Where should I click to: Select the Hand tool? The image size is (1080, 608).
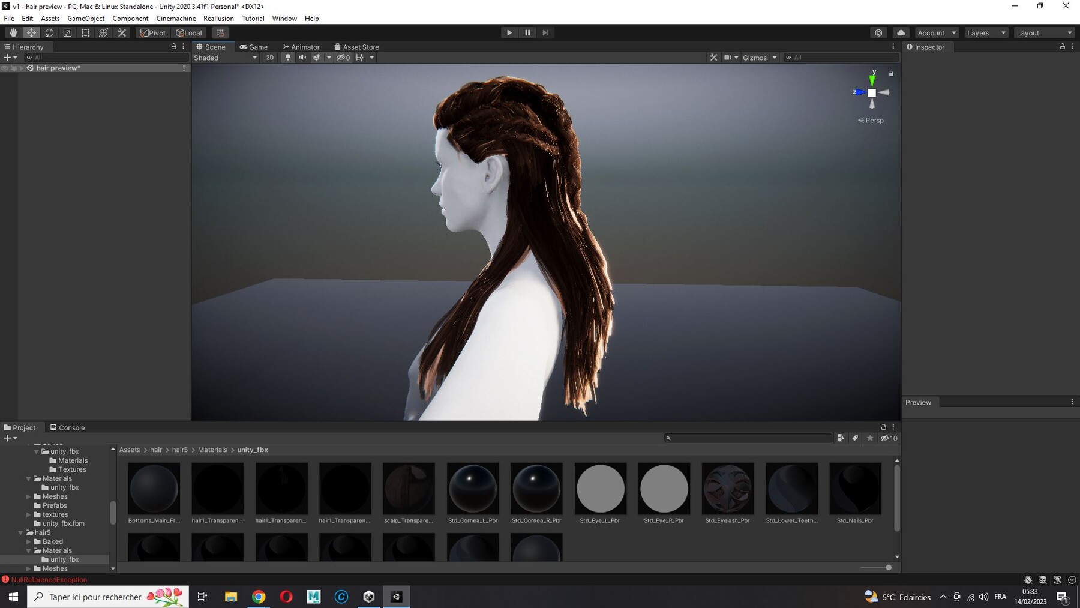[13, 33]
